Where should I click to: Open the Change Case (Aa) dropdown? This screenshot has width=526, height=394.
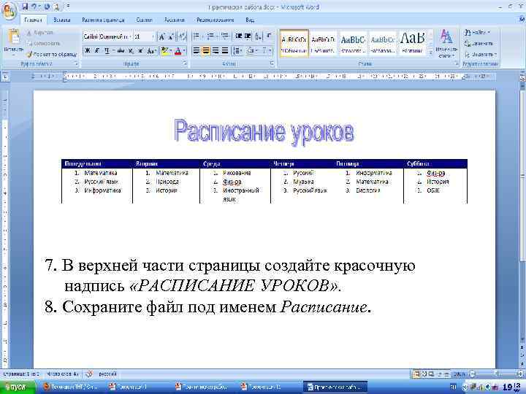(x=151, y=51)
